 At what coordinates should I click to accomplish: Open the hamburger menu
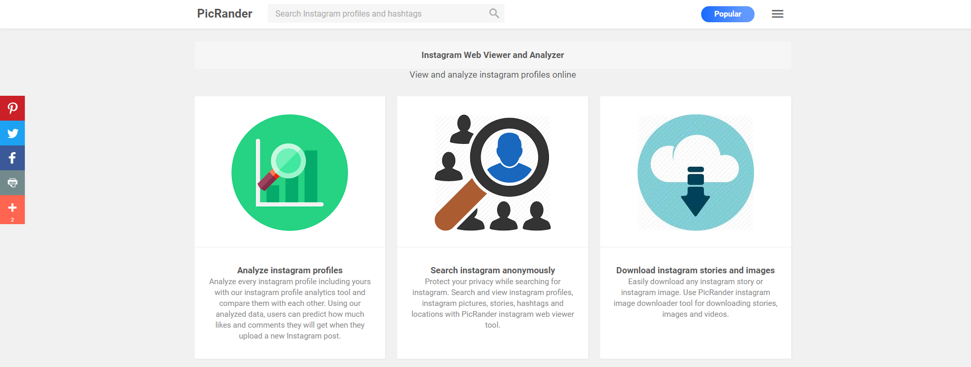tap(777, 14)
